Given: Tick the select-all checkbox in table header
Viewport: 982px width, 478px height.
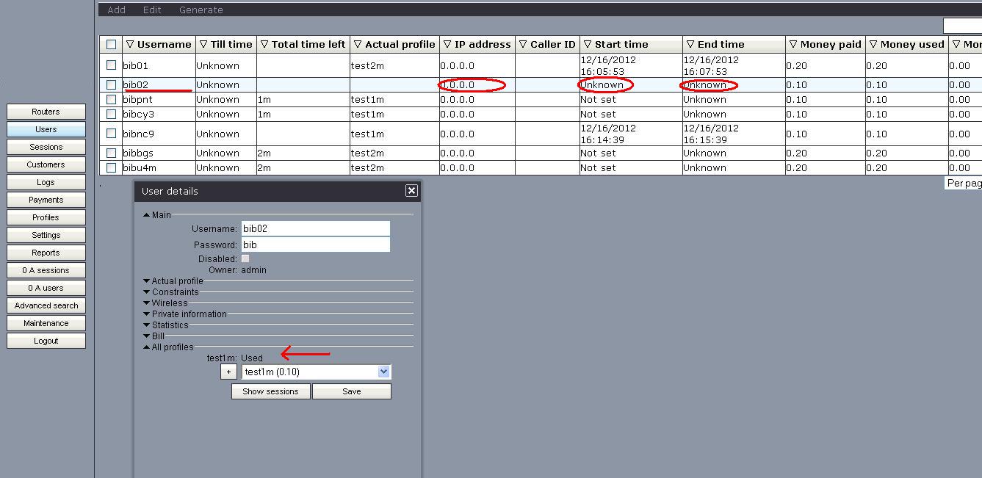Looking at the screenshot, I should (111, 44).
